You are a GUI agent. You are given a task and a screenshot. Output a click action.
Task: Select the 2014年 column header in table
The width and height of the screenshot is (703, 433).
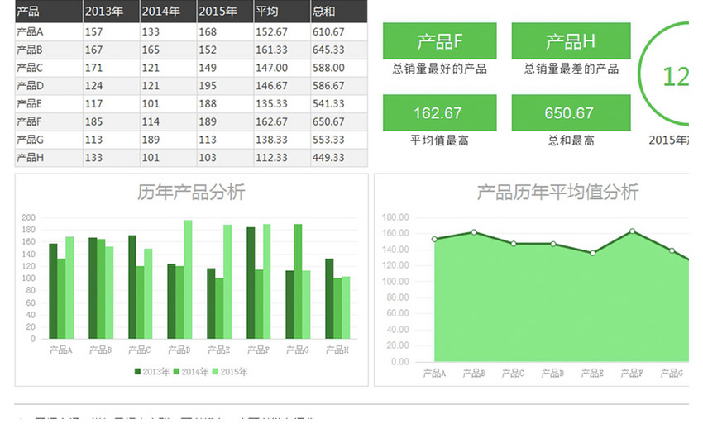(168, 12)
